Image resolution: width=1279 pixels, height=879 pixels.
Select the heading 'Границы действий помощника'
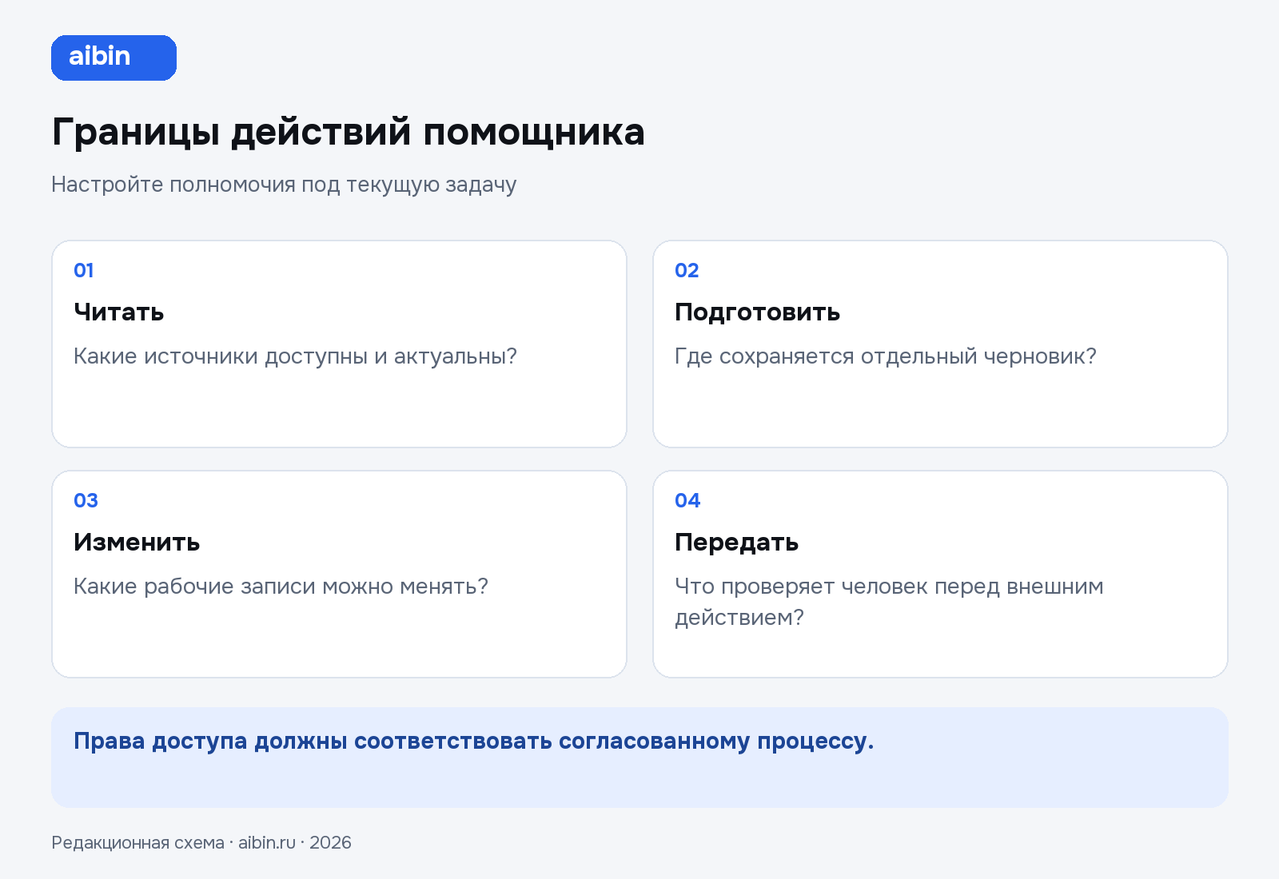point(348,132)
